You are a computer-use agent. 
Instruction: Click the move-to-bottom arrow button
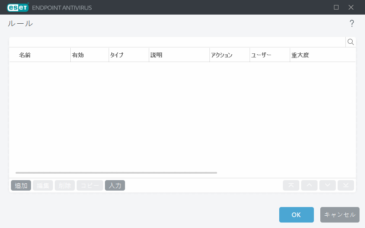(x=346, y=185)
